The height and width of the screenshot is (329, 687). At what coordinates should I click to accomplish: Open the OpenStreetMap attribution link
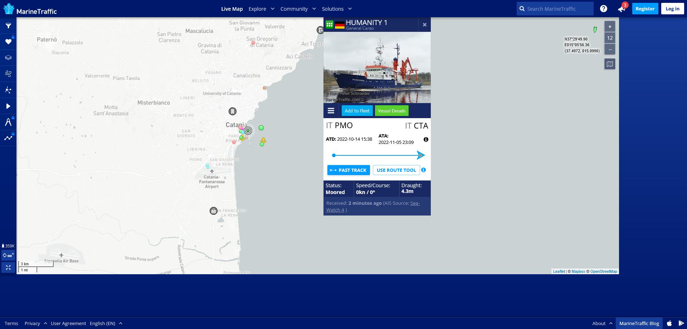click(x=604, y=271)
